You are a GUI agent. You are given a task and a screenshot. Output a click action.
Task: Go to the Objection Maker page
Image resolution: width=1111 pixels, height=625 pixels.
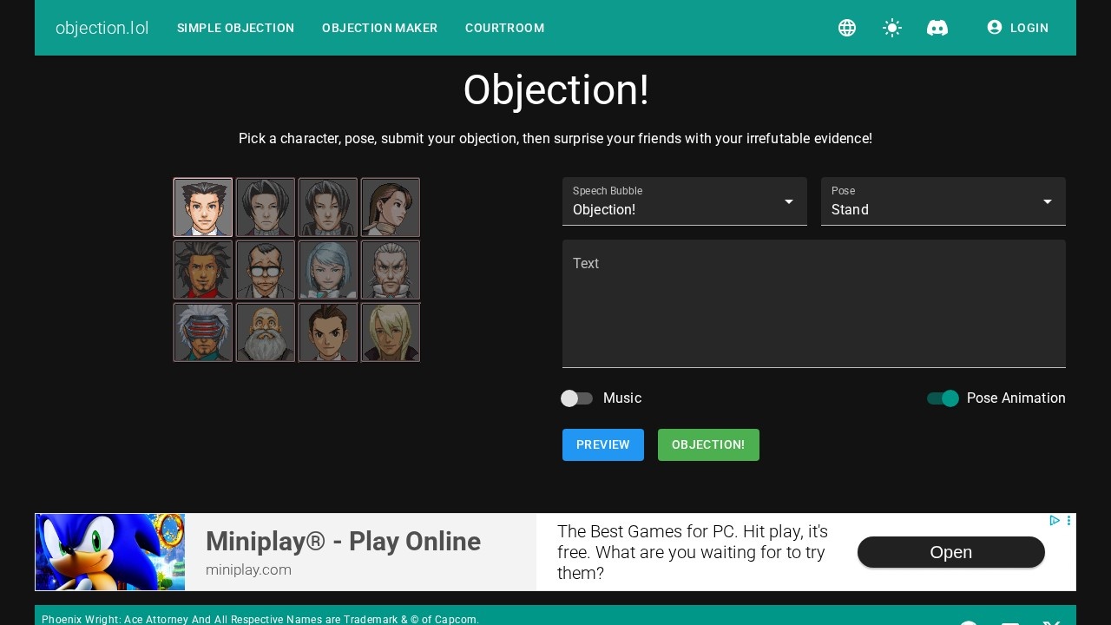(x=379, y=28)
